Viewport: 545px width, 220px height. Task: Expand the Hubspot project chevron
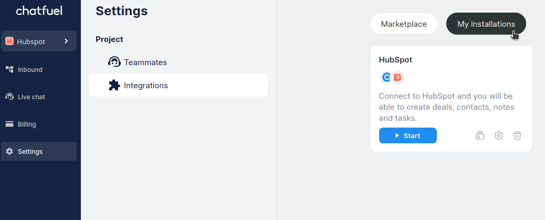pos(66,41)
